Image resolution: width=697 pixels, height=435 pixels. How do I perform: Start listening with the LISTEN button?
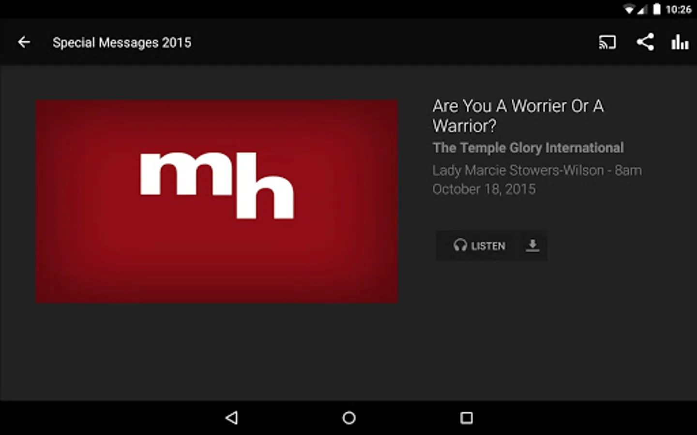tap(479, 246)
